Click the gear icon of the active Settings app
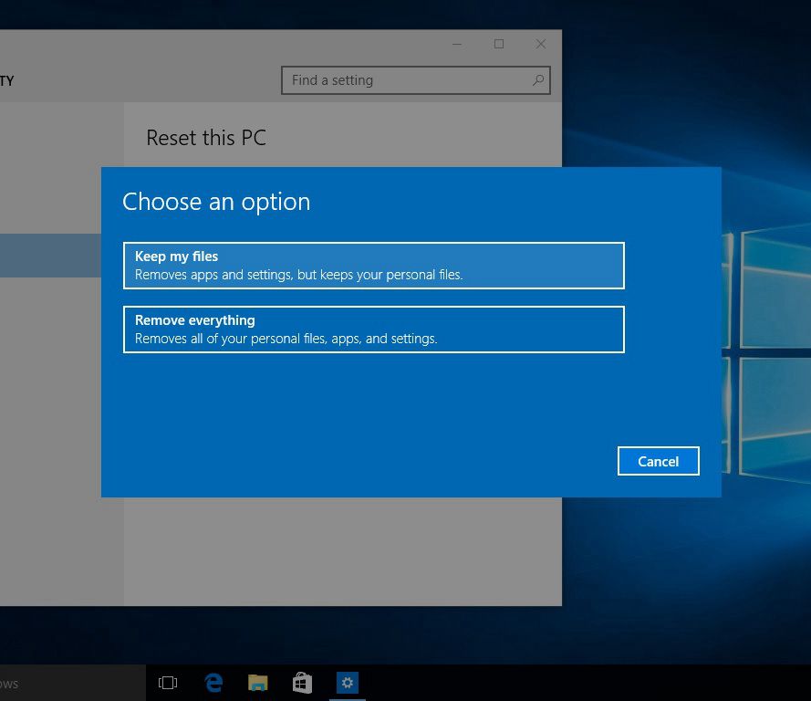811x701 pixels. 347,682
